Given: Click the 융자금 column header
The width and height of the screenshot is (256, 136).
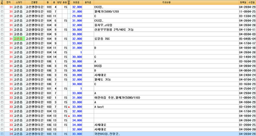Looking at the screenshot, I should coord(88,2).
